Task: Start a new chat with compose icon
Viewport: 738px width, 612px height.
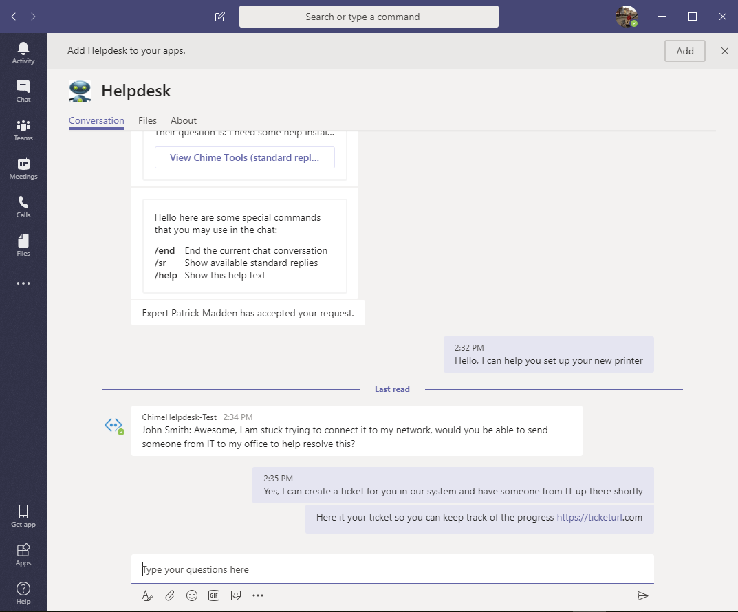Action: tap(220, 17)
